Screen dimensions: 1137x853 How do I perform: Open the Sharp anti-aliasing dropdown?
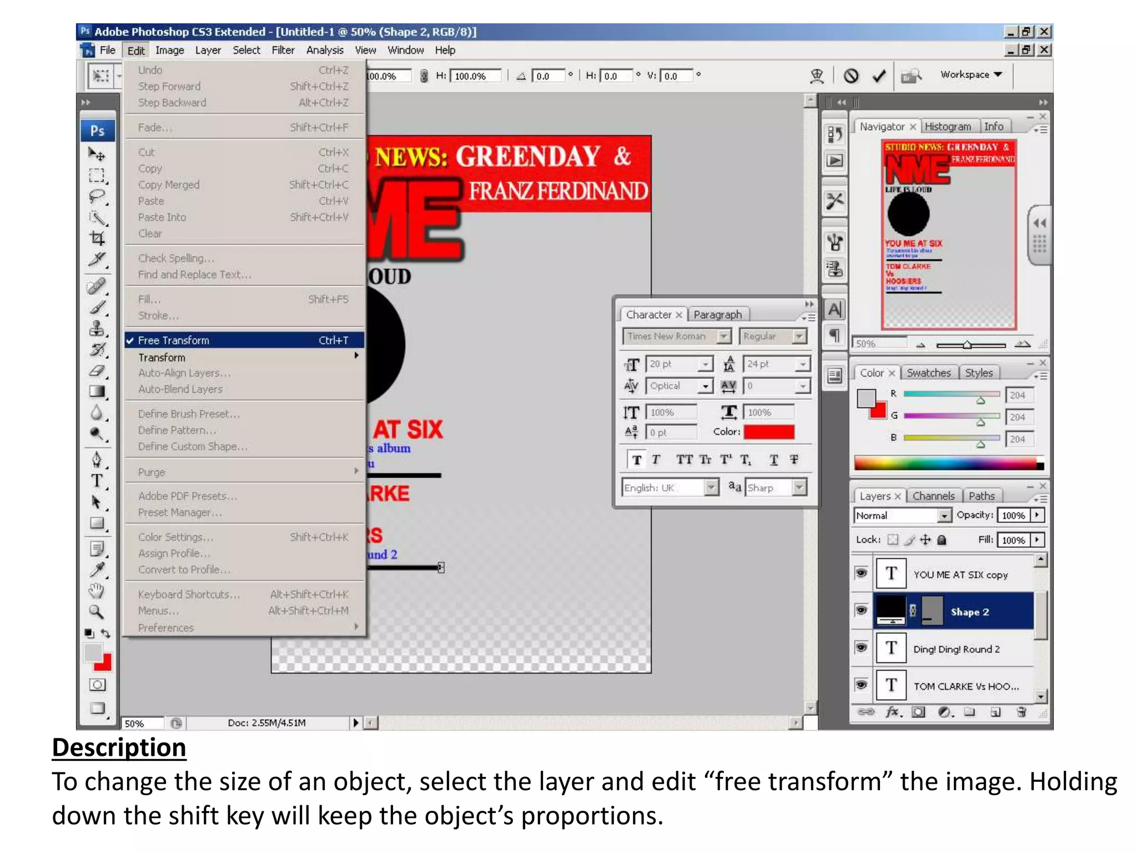point(799,488)
